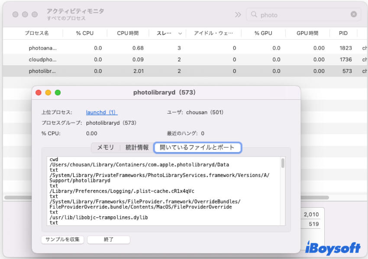Viewport: 368px width, 259px height.
Task: Sort by the アイドル・ウェ… column header
Action: click(213, 33)
